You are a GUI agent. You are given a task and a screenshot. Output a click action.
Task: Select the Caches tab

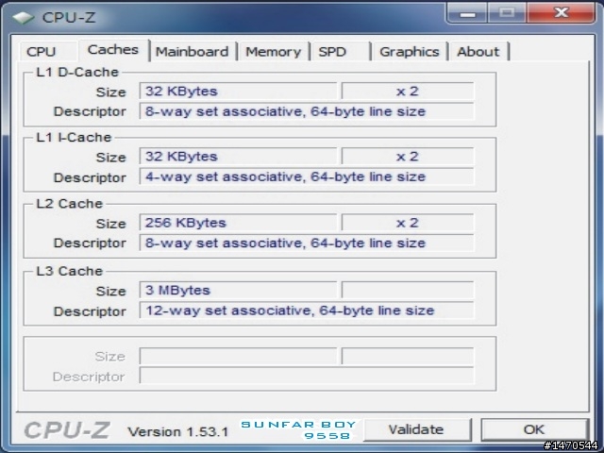click(x=113, y=50)
